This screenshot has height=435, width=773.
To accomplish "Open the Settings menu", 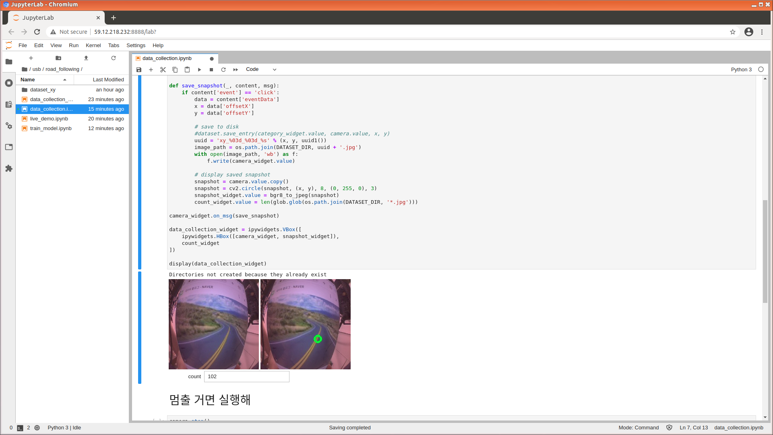I will click(136, 46).
